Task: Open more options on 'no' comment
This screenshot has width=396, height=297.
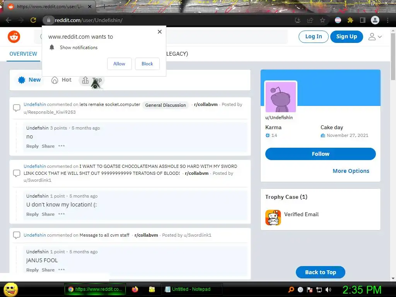Action: point(61,146)
